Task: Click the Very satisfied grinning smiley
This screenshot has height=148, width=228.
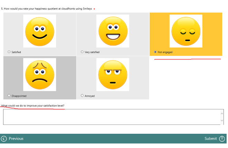Action: [x=113, y=31]
